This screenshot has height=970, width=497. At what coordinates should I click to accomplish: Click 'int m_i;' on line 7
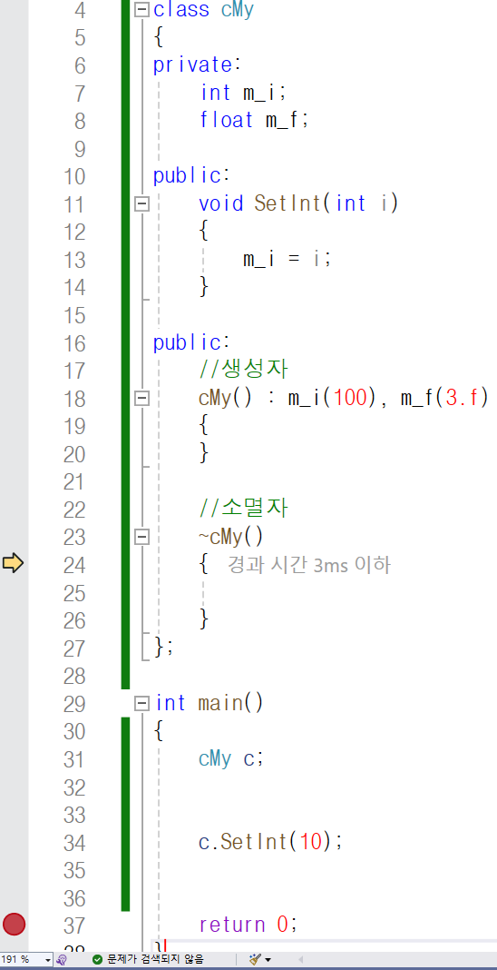(244, 93)
